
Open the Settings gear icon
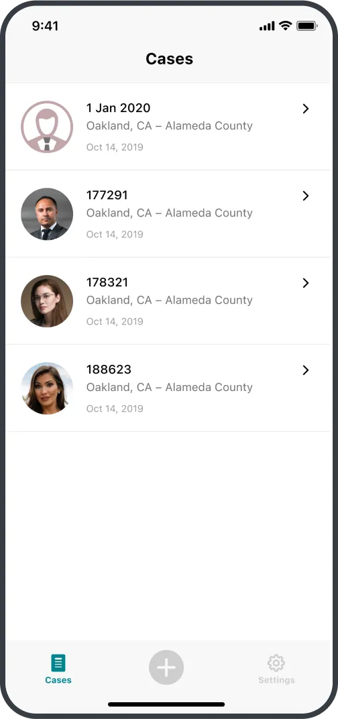pyautogui.click(x=276, y=663)
